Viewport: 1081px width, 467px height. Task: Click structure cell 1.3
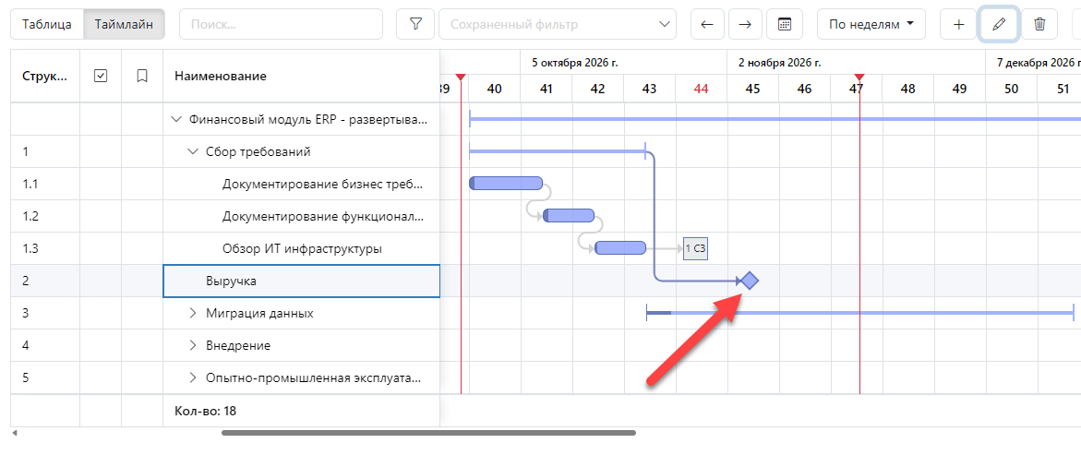[x=45, y=248]
